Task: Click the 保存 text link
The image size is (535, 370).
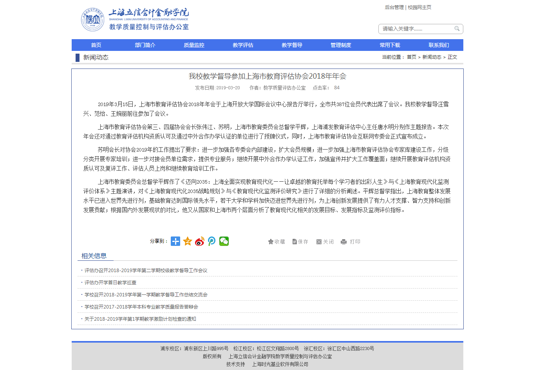Action: coord(303,242)
